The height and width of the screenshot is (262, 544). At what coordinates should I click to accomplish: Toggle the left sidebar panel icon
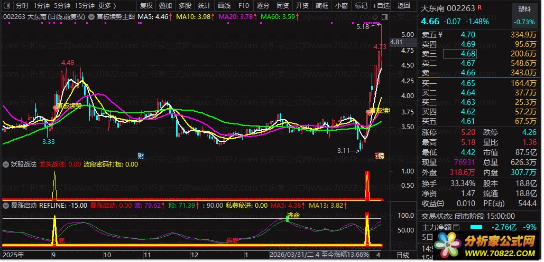click(7, 6)
